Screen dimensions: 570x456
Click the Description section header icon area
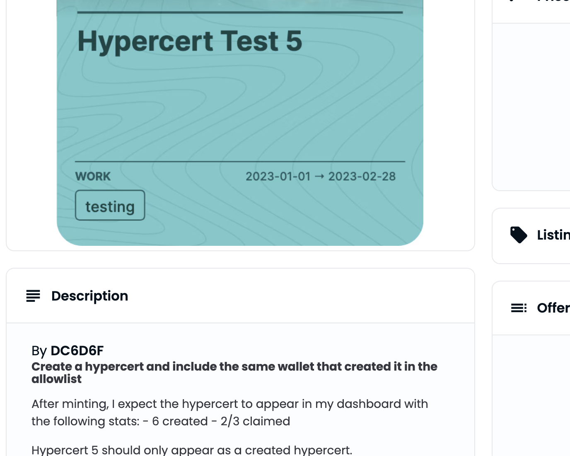click(x=33, y=296)
